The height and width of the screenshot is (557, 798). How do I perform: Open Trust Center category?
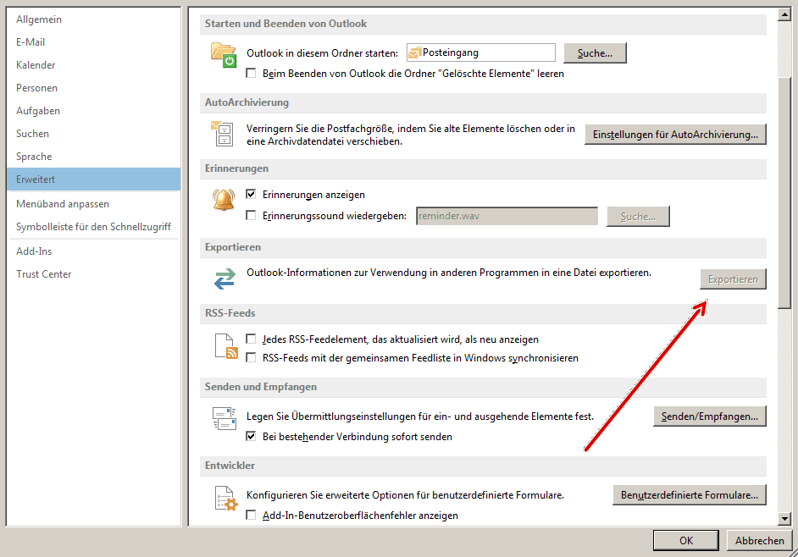[x=94, y=274]
